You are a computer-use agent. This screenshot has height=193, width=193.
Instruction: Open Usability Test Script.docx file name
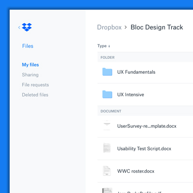tap(144, 149)
